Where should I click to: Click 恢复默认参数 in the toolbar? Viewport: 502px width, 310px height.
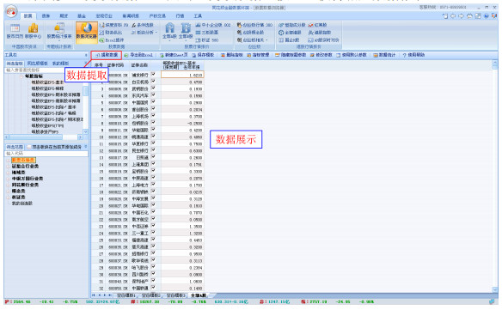tap(352, 55)
